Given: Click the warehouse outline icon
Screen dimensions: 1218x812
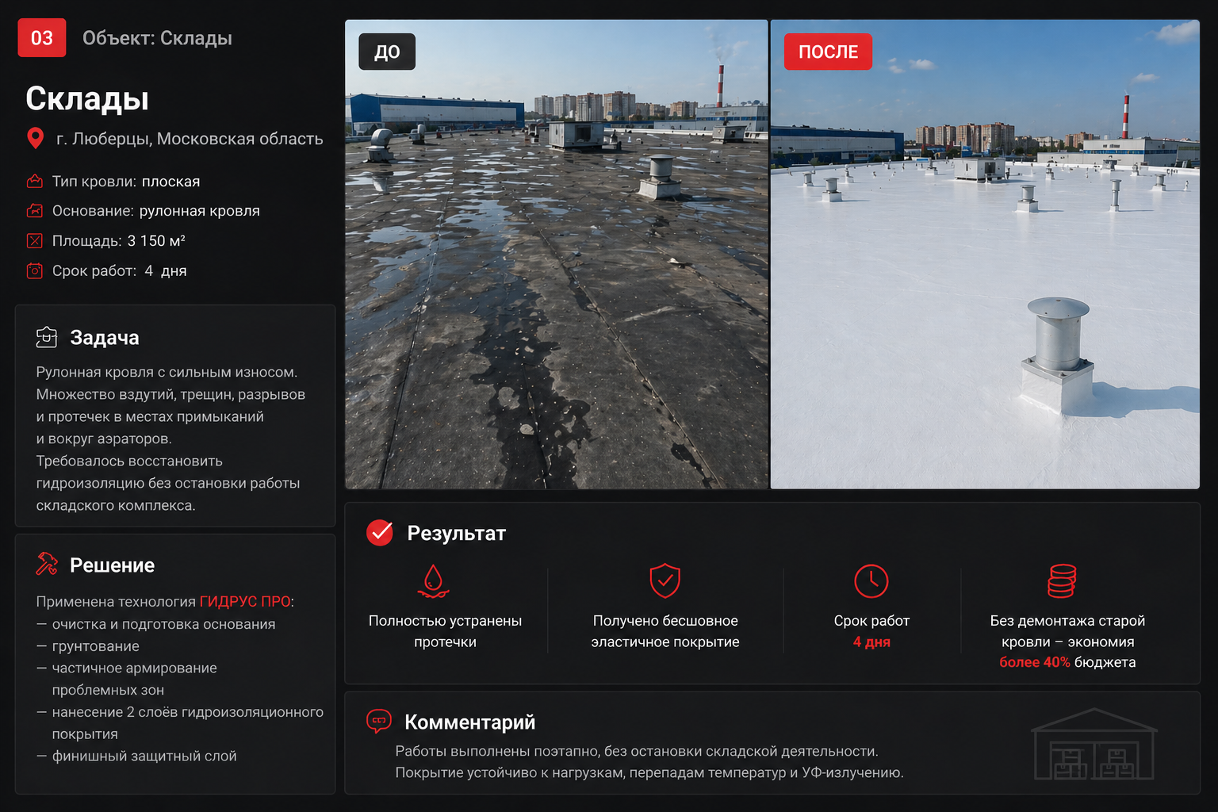Looking at the screenshot, I should pyautogui.click(x=1094, y=744).
